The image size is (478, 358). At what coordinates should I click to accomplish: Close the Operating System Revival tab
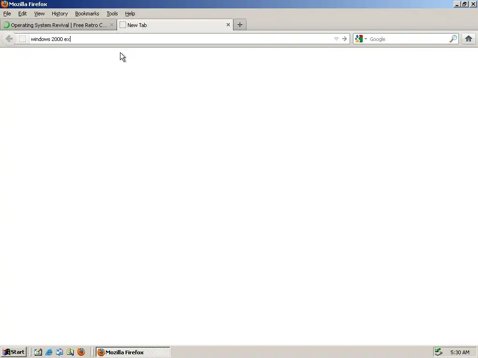pos(112,25)
